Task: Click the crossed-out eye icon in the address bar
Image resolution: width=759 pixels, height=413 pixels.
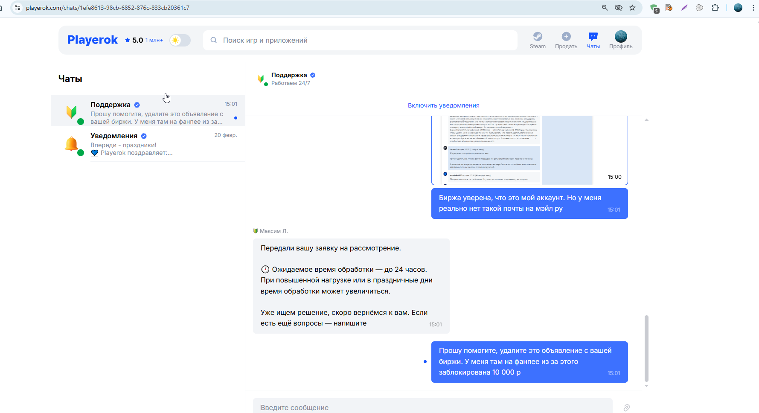Action: click(618, 8)
